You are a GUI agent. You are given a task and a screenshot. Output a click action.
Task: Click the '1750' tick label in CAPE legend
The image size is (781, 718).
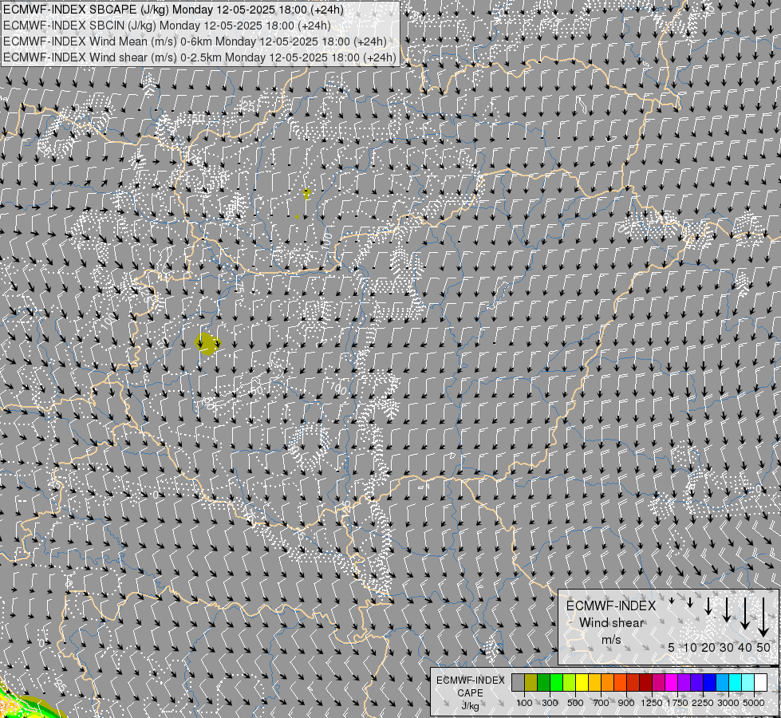[x=677, y=703]
